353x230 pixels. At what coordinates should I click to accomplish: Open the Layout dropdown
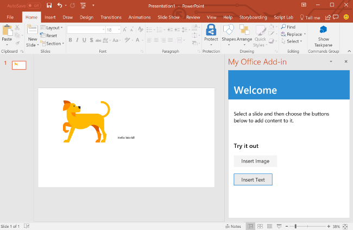52,28
